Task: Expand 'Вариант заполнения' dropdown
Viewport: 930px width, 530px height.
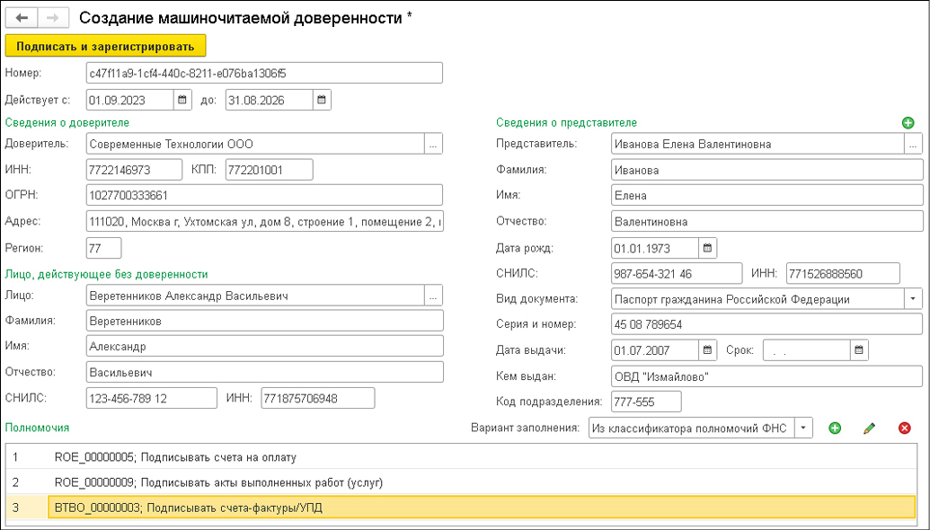Action: (x=804, y=428)
